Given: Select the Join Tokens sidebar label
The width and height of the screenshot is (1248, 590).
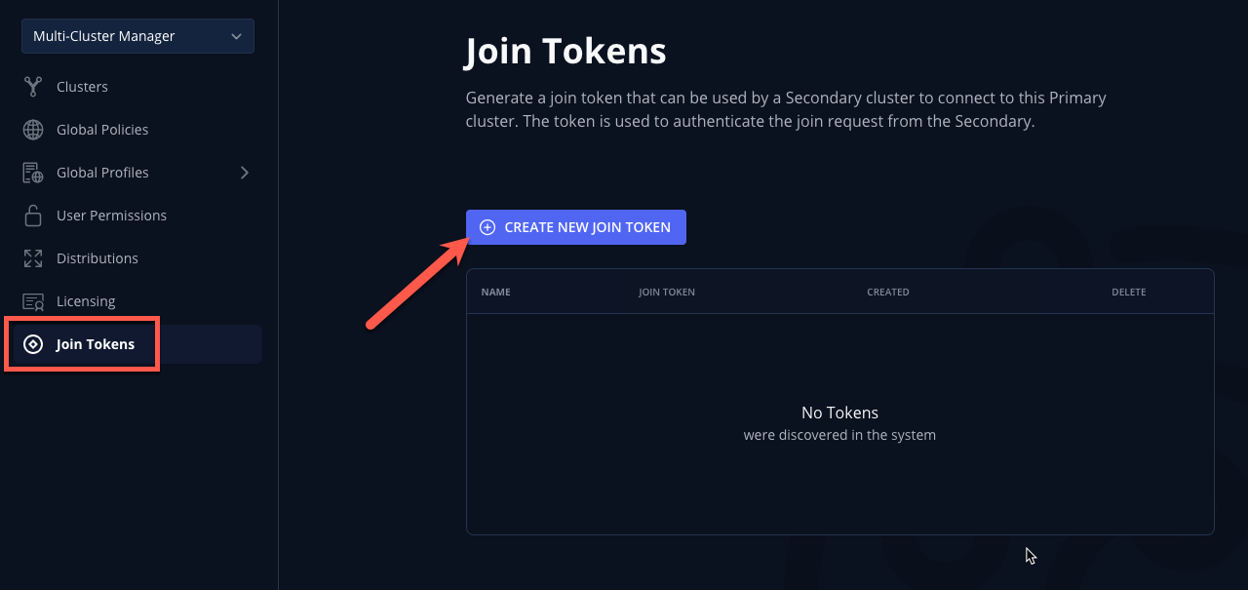Looking at the screenshot, I should (96, 344).
